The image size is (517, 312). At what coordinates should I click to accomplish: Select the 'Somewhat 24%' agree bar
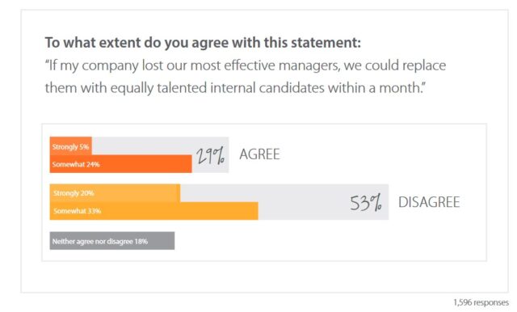tap(120, 164)
